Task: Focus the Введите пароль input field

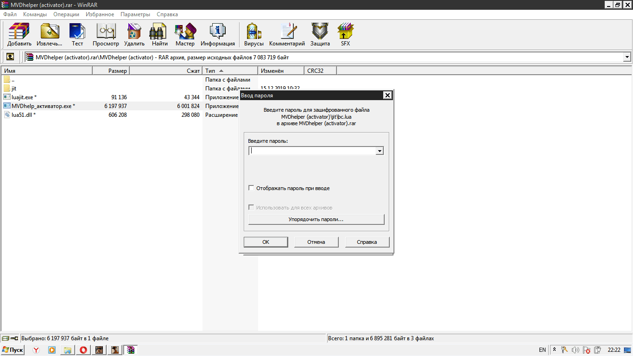Action: [x=312, y=151]
